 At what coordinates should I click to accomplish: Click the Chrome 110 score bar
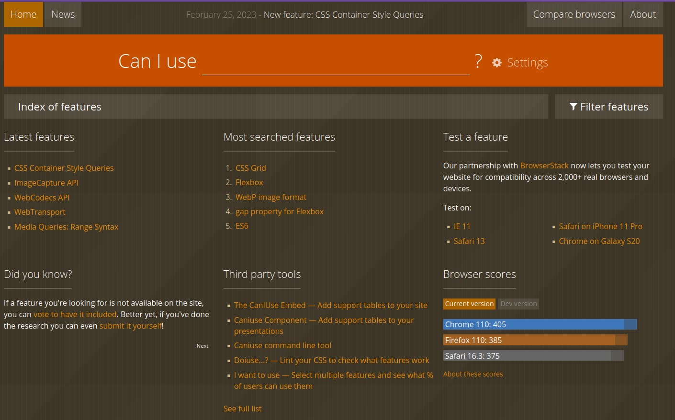click(x=540, y=324)
